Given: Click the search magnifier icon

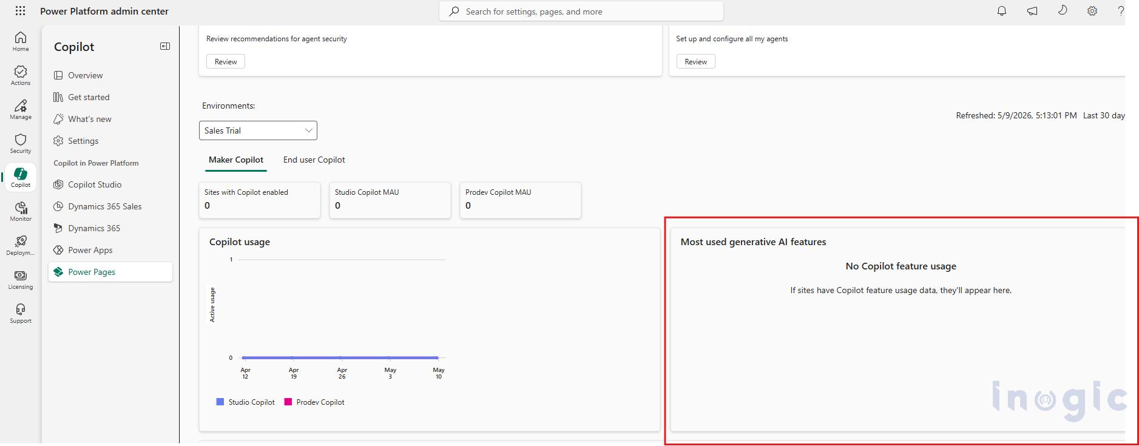Looking at the screenshot, I should [x=454, y=12].
